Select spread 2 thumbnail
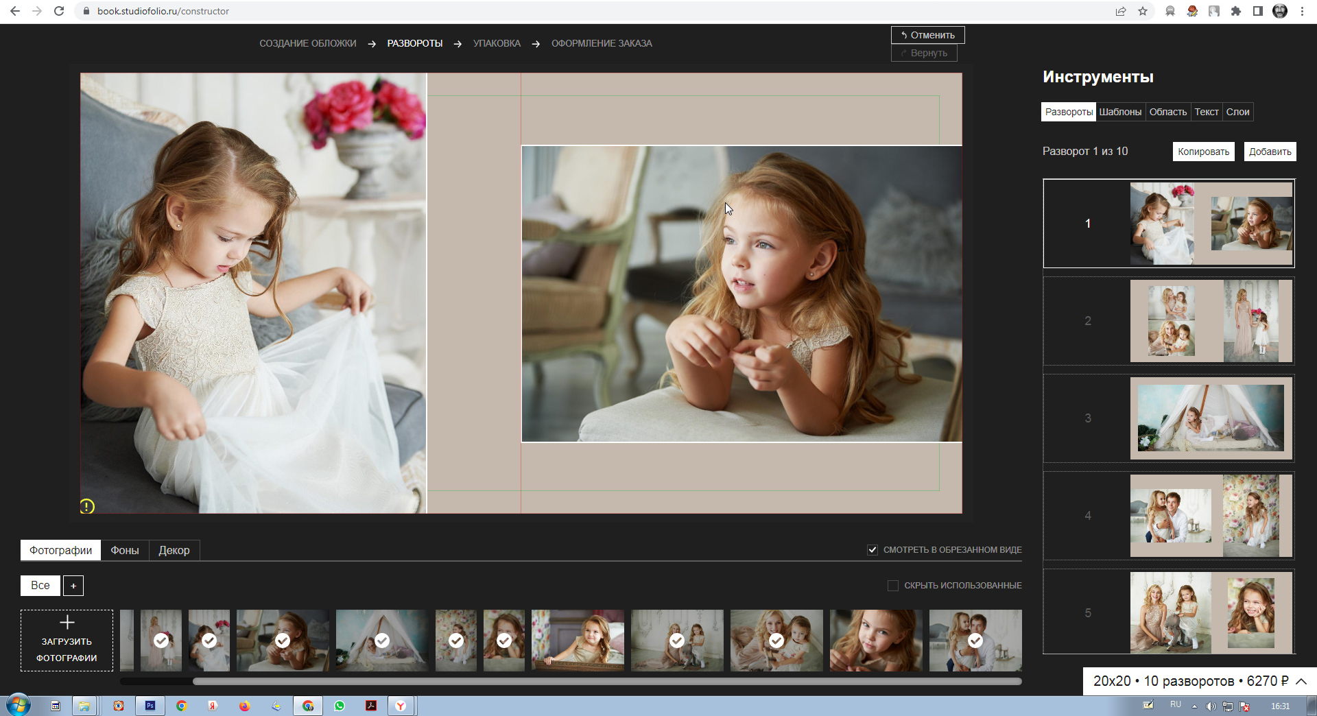This screenshot has height=716, width=1317. pyautogui.click(x=1169, y=321)
